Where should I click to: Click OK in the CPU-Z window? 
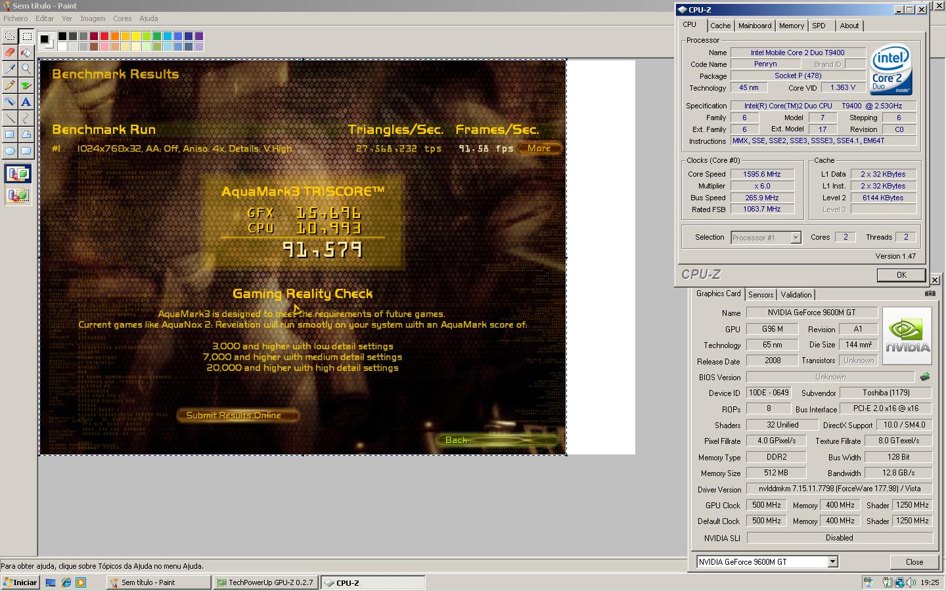[x=901, y=275]
